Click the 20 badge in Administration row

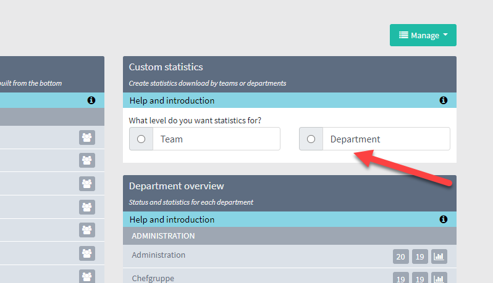[x=401, y=256]
